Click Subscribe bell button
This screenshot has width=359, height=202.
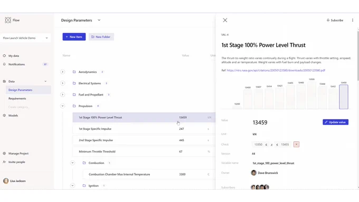pyautogui.click(x=335, y=20)
